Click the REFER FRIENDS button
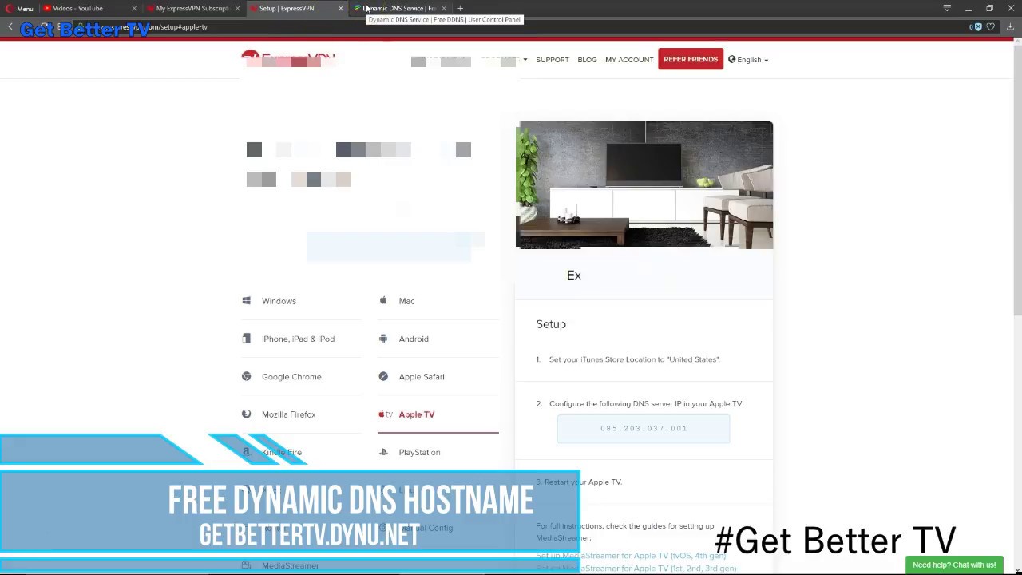 [691, 59]
